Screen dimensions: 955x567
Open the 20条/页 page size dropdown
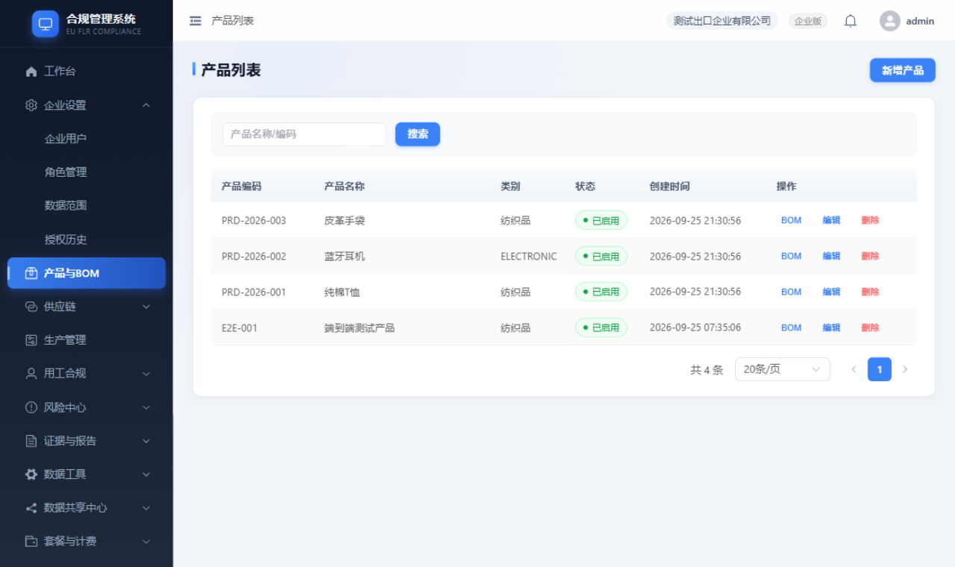tap(782, 369)
